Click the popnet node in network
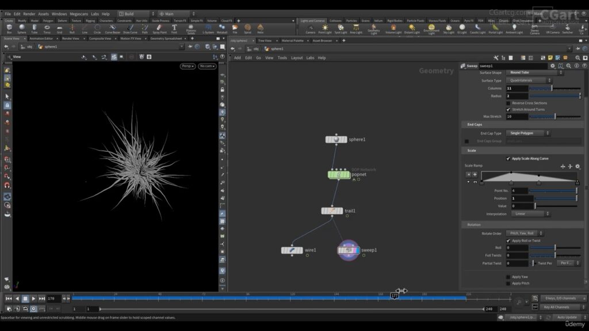This screenshot has width=589, height=331. click(339, 175)
